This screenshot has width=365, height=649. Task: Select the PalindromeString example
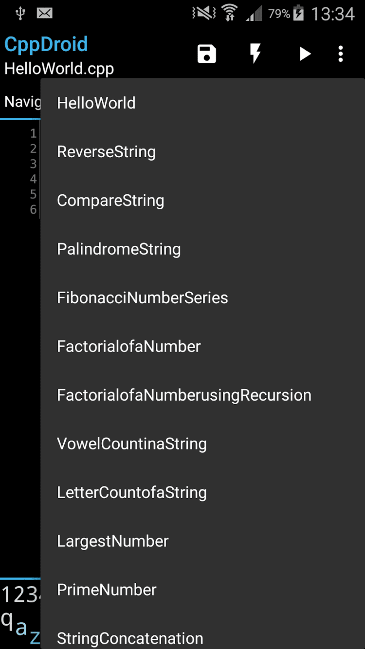tap(119, 249)
